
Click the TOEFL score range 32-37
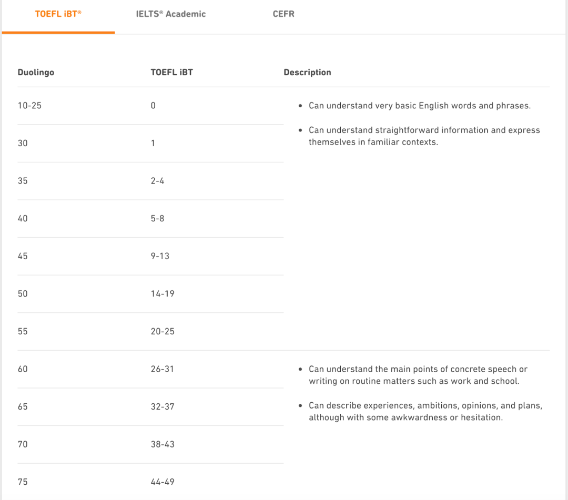[162, 407]
